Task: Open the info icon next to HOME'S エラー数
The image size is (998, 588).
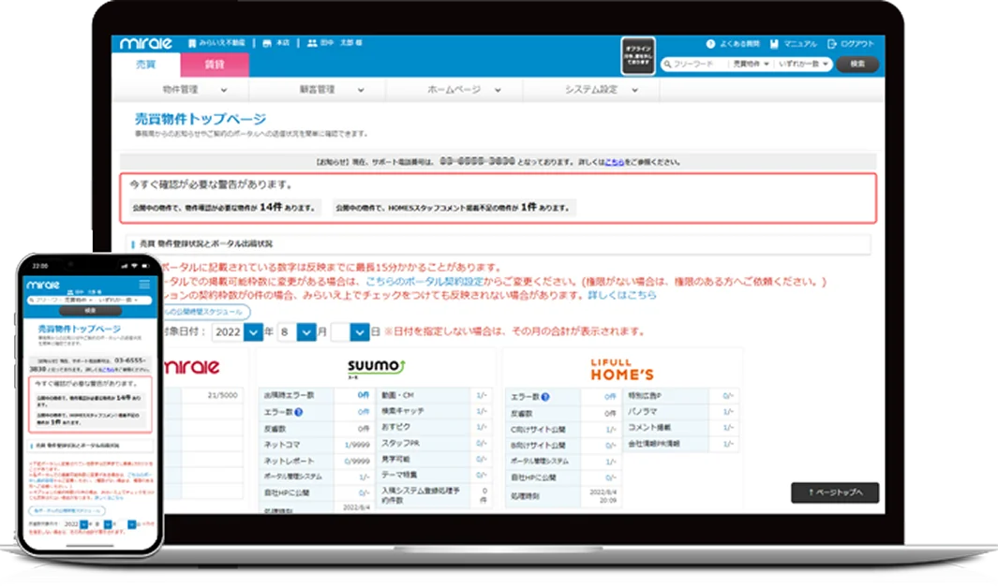Action: coord(544,395)
